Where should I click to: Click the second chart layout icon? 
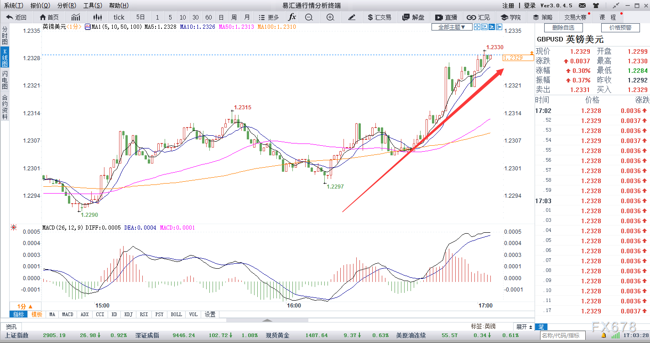click(484, 27)
